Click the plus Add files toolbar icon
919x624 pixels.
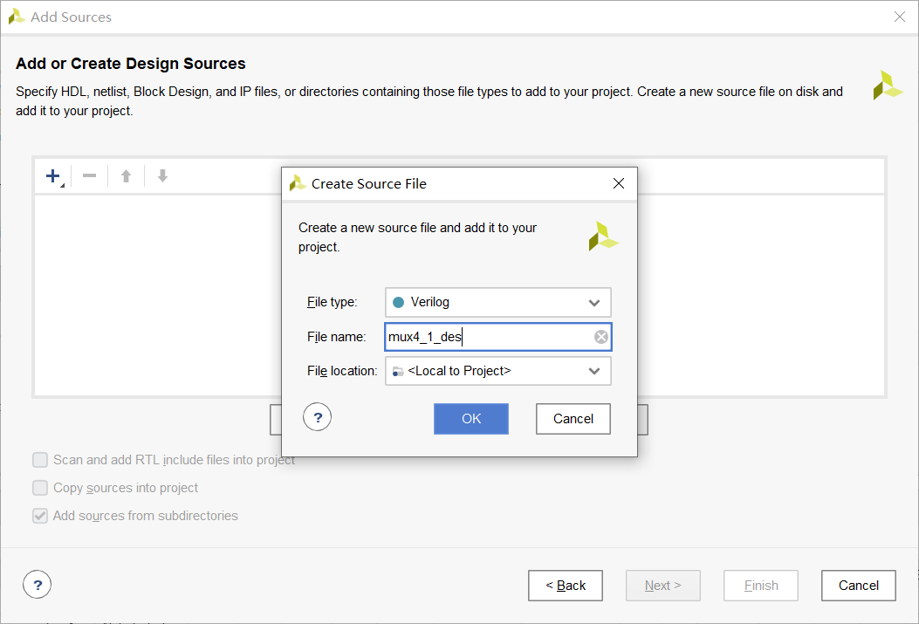coord(52,176)
